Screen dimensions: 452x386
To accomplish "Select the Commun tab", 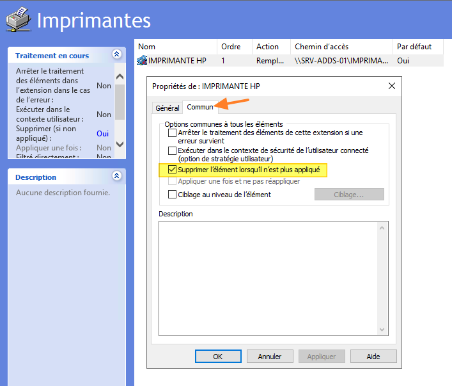I will click(199, 107).
